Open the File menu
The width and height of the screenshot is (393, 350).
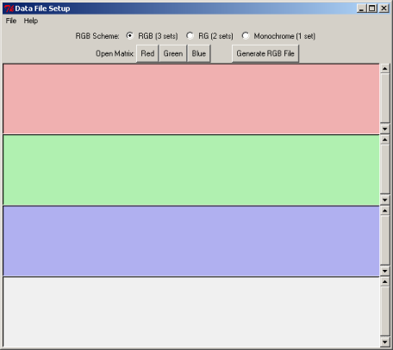click(11, 21)
